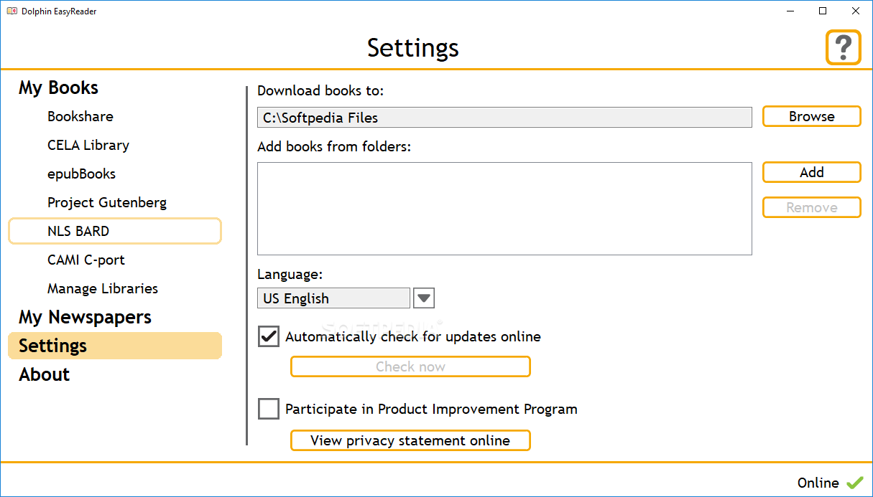
Task: View privacy statement online
Action: pyautogui.click(x=410, y=440)
